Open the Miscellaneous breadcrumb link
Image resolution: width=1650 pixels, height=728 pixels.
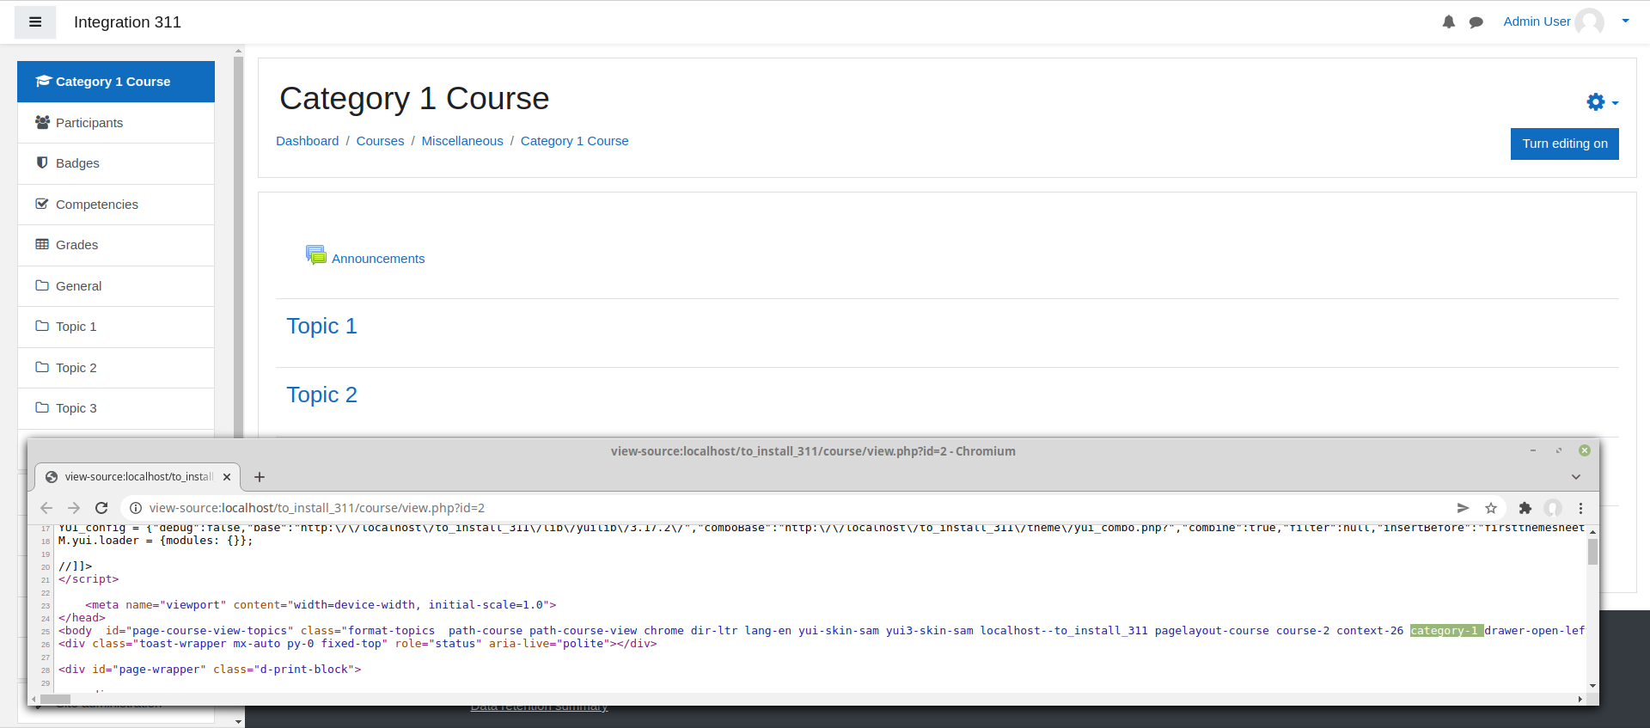(462, 141)
